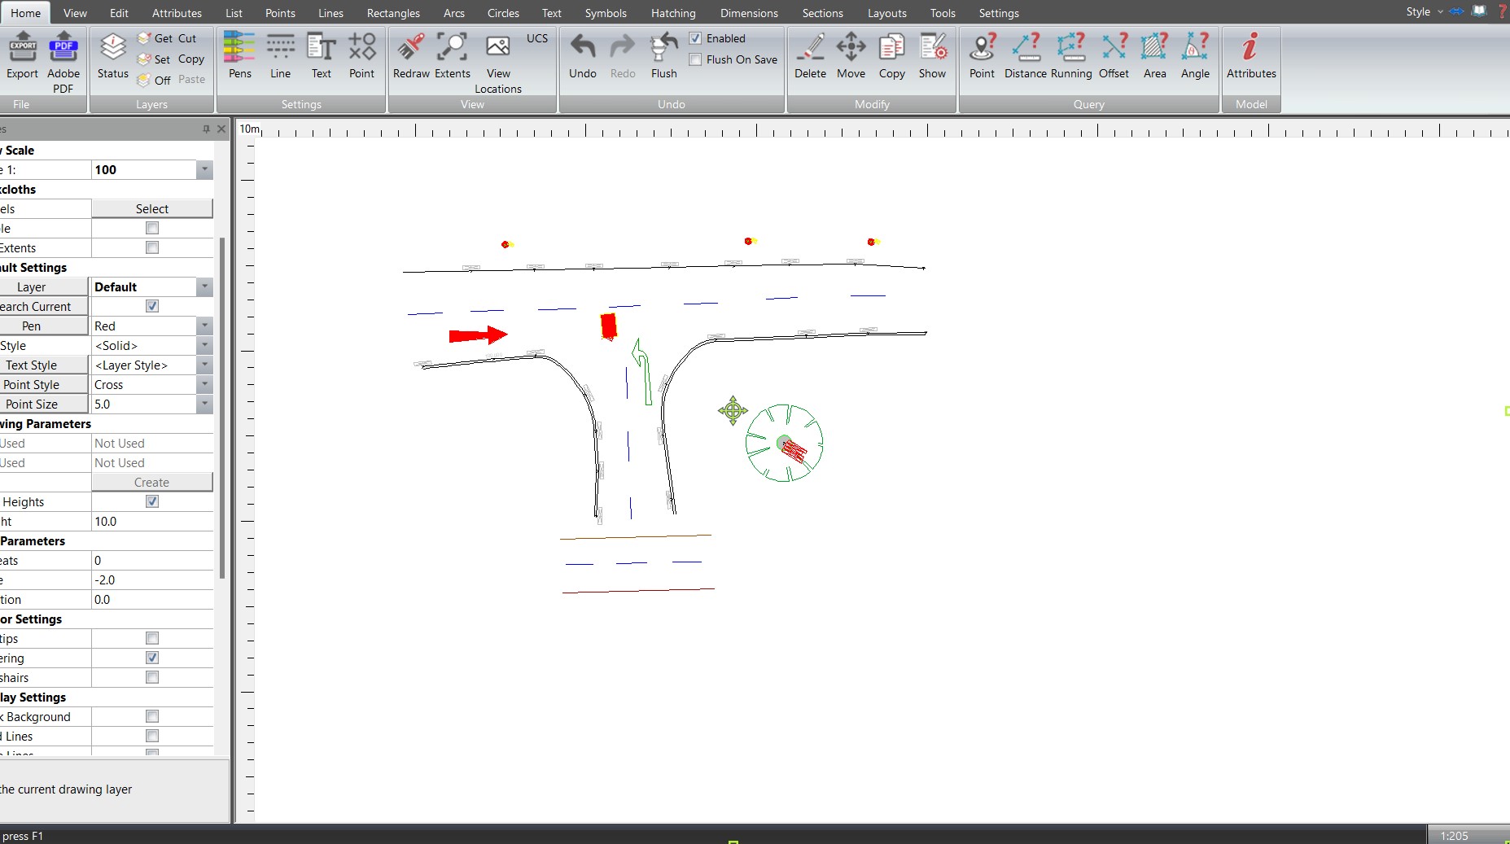Click the Export icon in File group
The image size is (1510, 844).
coord(22,47)
